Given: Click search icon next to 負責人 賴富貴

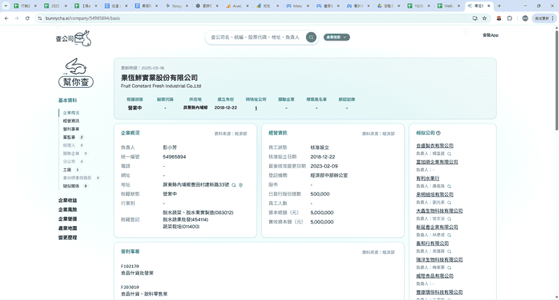Looking at the screenshot, I should [449, 153].
